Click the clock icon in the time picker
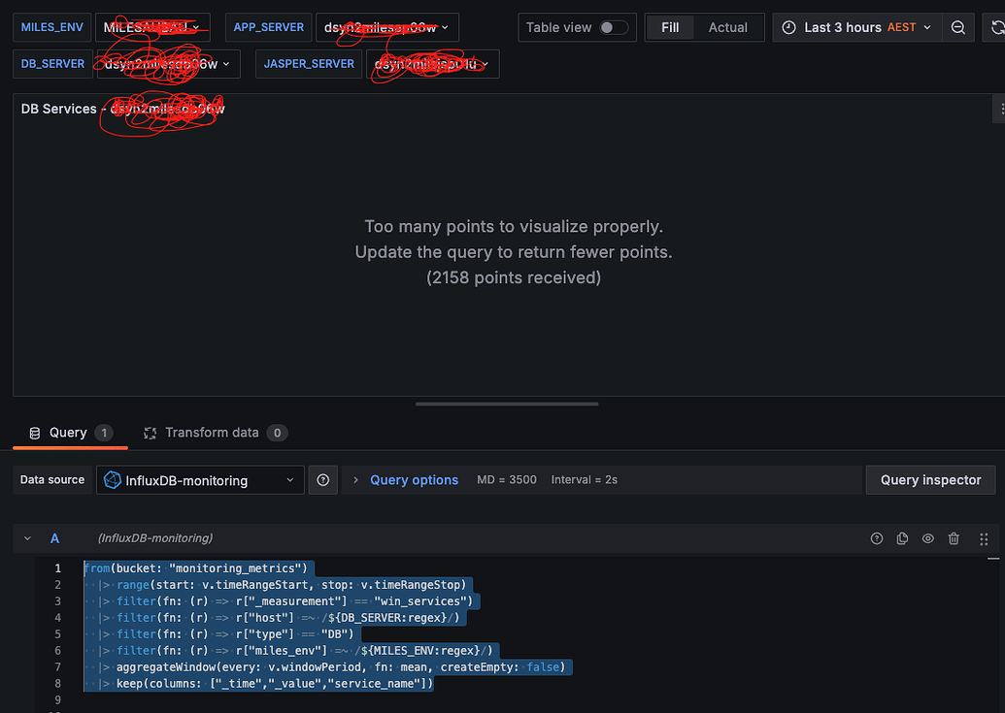 788,27
